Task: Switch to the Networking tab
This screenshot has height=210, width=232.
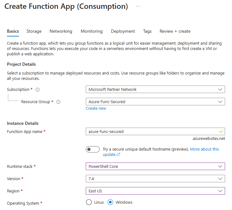Action: click(61, 31)
